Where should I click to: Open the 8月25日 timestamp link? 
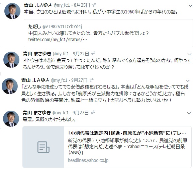[x=82, y=5]
